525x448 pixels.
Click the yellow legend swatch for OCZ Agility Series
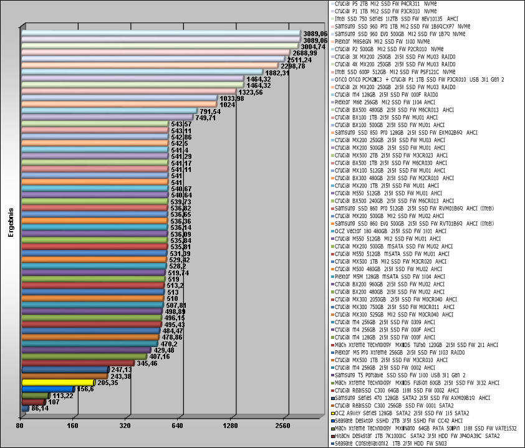coord(332,414)
